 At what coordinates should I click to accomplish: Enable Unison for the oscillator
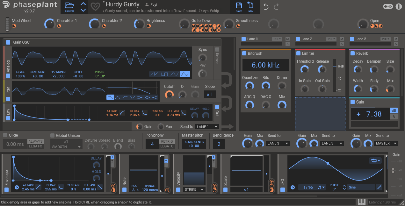217,50
